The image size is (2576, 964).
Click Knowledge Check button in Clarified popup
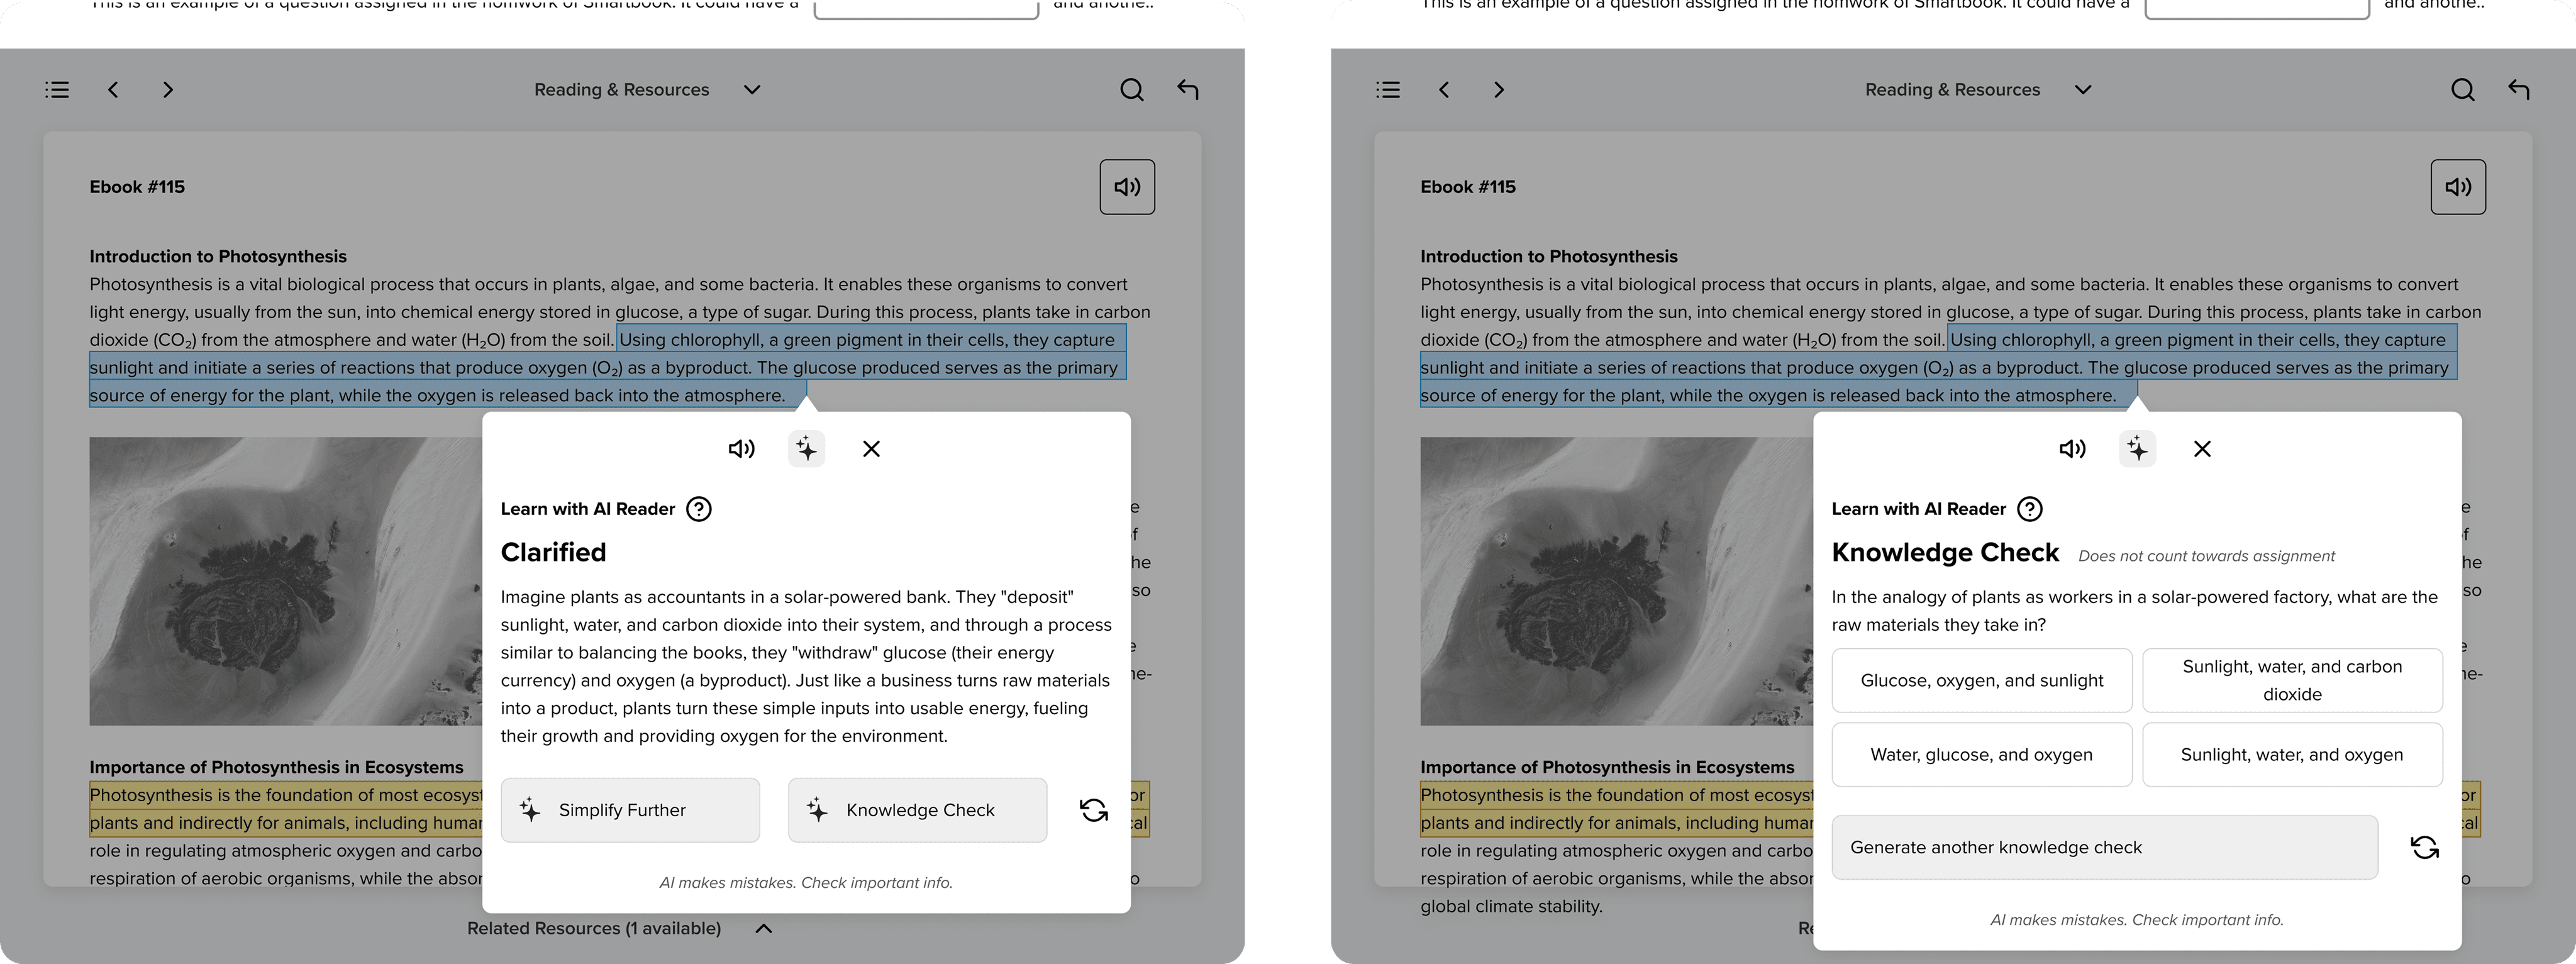pos(917,810)
